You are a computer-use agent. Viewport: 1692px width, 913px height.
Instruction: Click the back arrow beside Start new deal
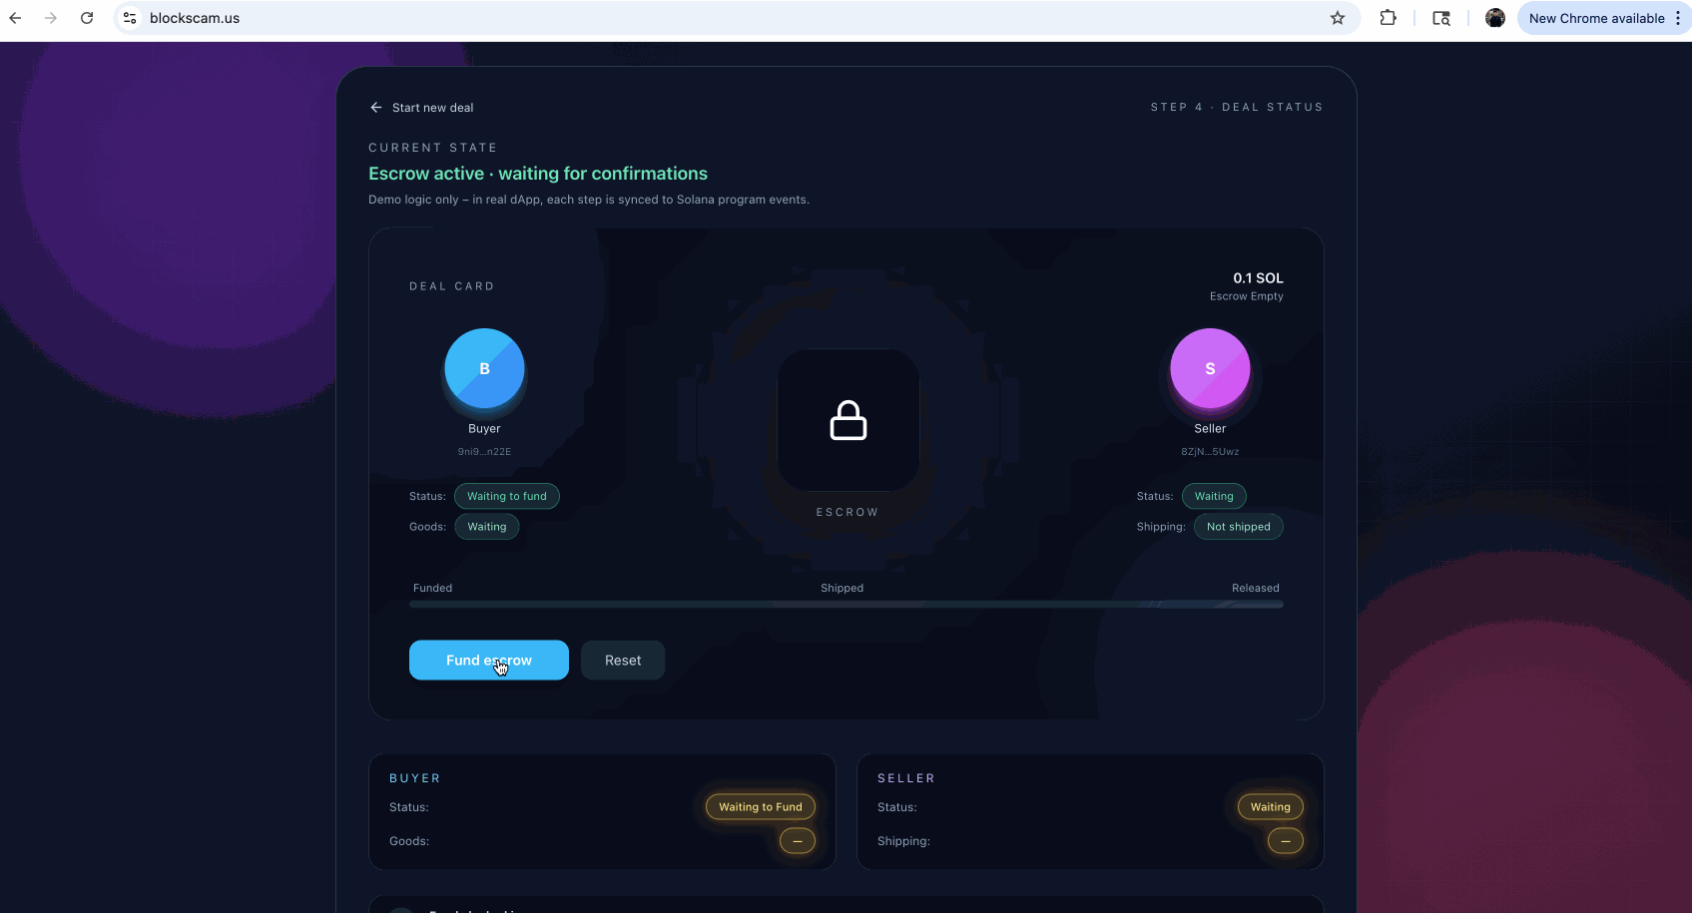pos(375,107)
